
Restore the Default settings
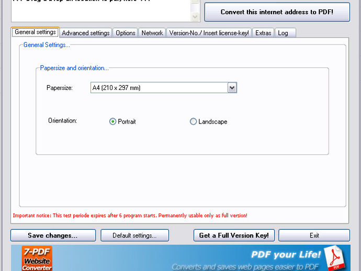(x=134, y=235)
